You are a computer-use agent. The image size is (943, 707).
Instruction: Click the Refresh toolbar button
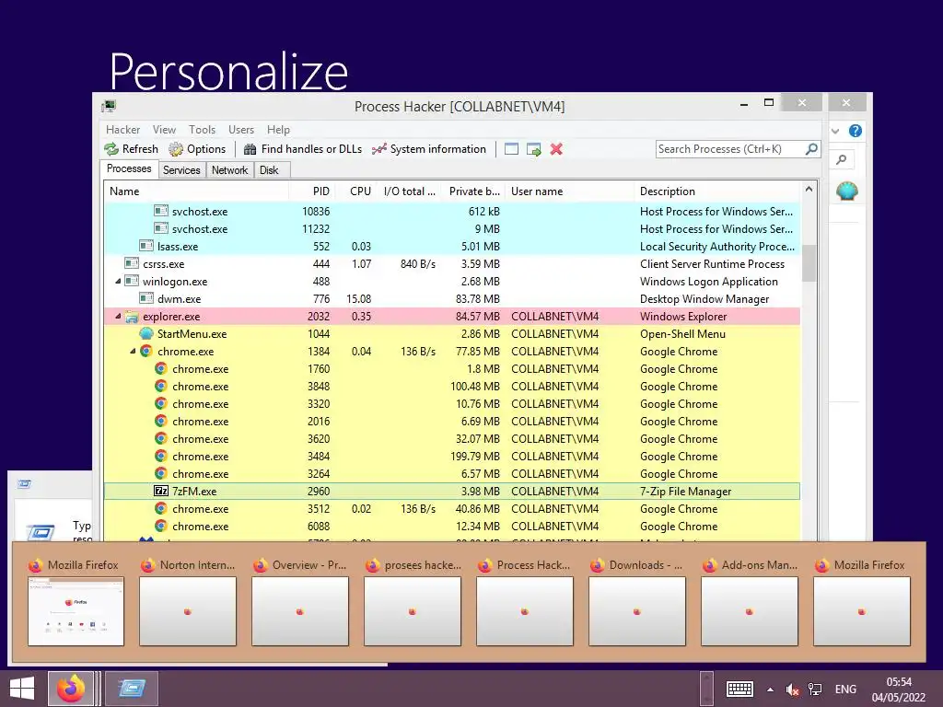point(131,149)
